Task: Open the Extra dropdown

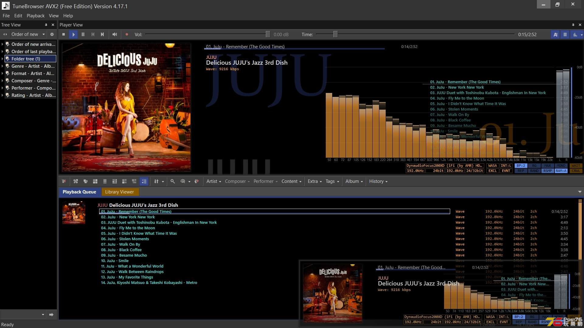Action: [x=315, y=181]
